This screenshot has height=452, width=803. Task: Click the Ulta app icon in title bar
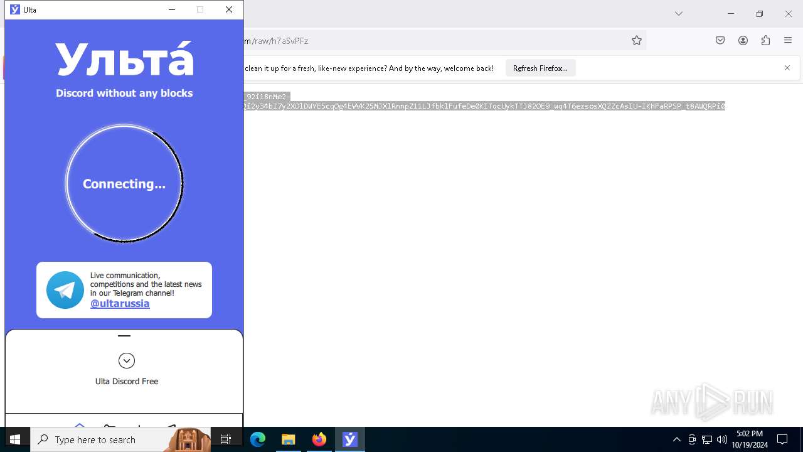click(x=15, y=9)
